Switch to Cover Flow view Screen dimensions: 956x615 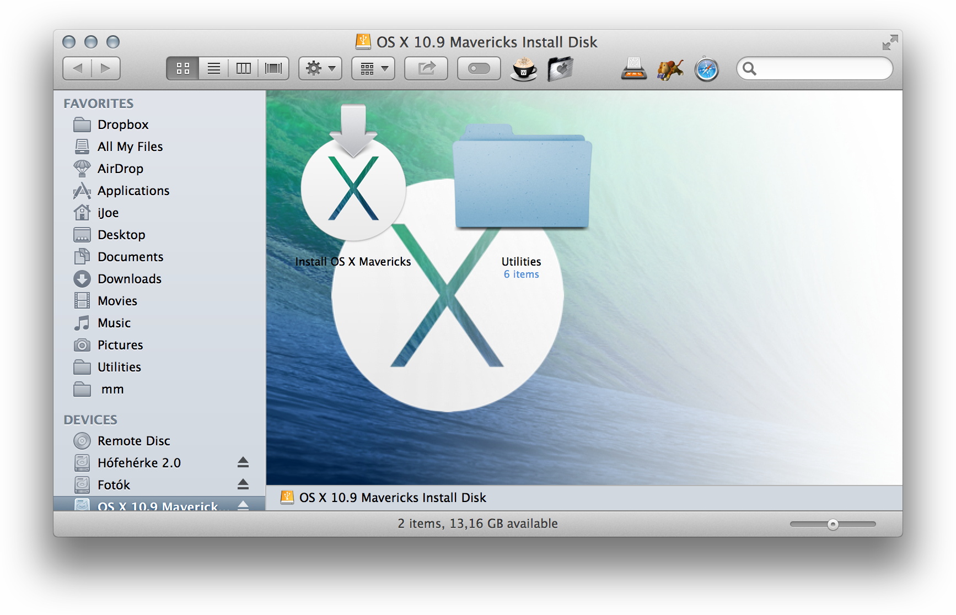[x=273, y=68]
